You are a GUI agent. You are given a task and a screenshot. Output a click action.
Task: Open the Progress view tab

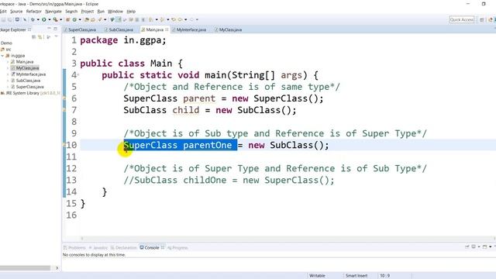[177, 248]
